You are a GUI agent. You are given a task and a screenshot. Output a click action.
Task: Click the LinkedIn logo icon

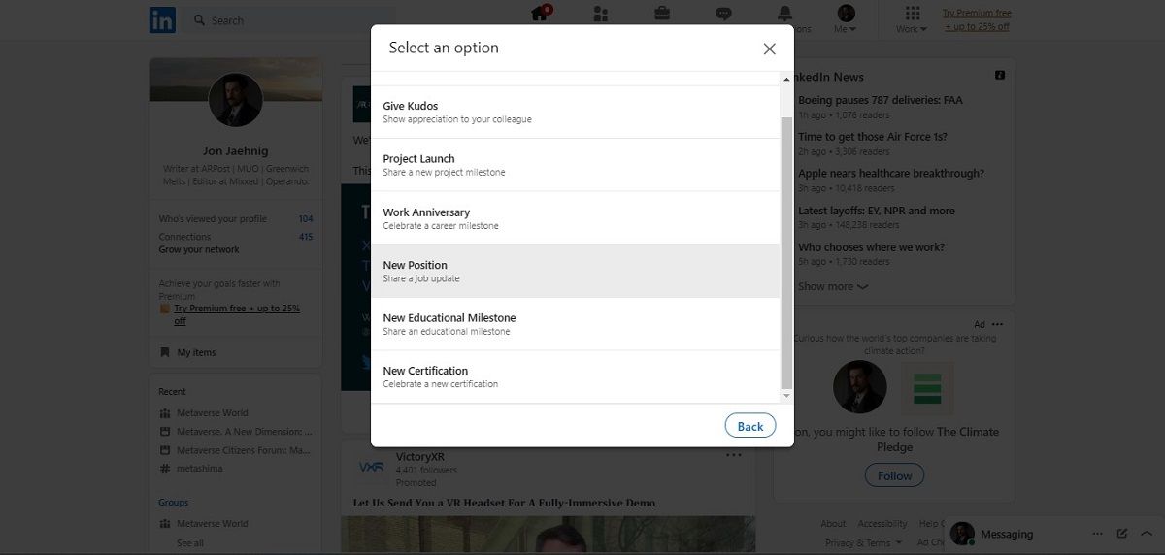point(162,19)
